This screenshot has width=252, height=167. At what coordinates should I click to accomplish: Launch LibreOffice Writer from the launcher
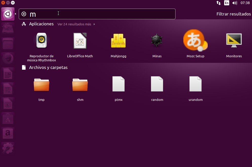[8, 73]
